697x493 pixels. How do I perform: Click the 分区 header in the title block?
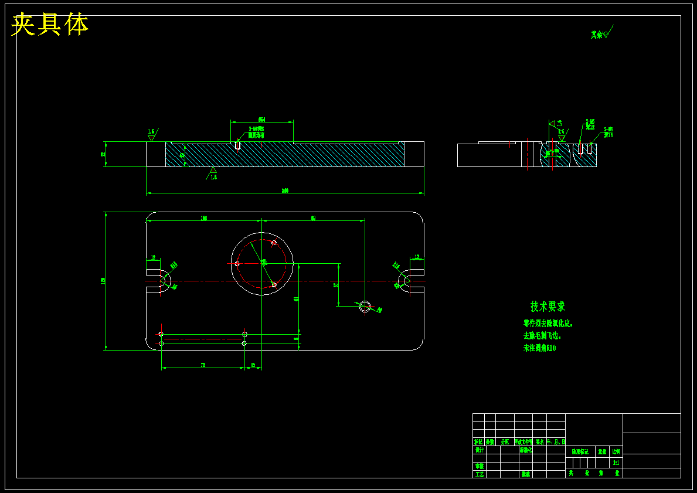click(505, 442)
